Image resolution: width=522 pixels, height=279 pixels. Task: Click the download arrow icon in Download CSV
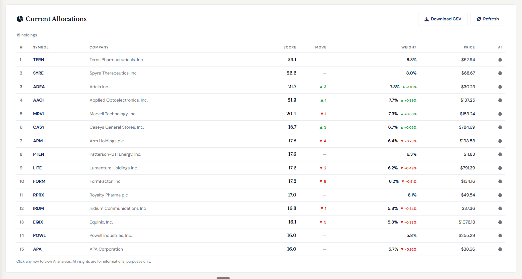[427, 19]
